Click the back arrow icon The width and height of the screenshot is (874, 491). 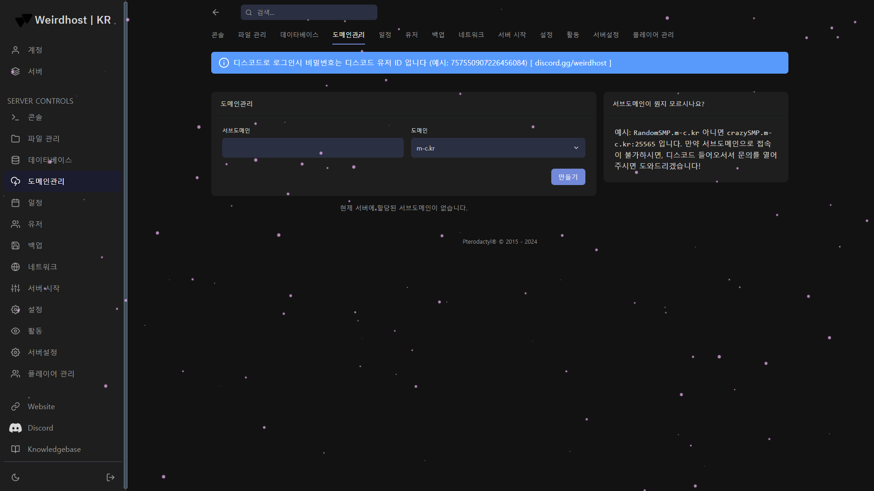tap(216, 12)
